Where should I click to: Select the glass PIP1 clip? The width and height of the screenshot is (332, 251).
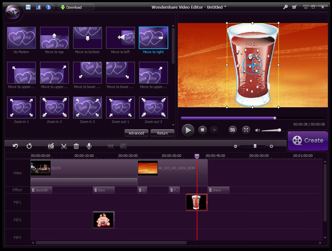coord(196,202)
